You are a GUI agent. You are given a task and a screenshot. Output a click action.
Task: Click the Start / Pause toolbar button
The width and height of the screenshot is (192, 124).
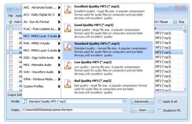click(161, 22)
